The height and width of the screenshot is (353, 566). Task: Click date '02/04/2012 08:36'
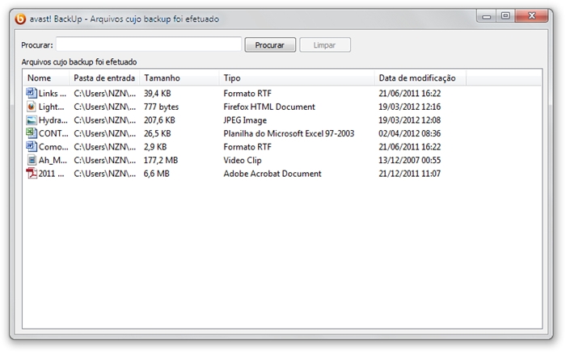(x=410, y=133)
